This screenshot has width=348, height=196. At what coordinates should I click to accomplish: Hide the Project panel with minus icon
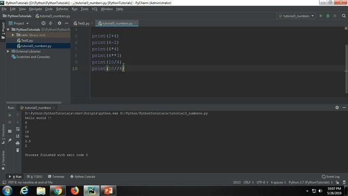click(66, 23)
